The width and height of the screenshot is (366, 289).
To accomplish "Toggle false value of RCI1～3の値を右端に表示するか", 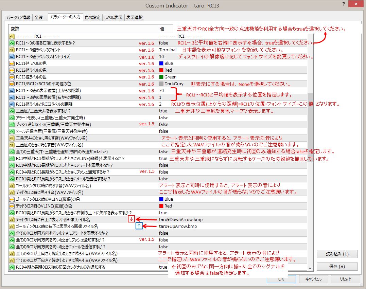I will (x=163, y=43).
